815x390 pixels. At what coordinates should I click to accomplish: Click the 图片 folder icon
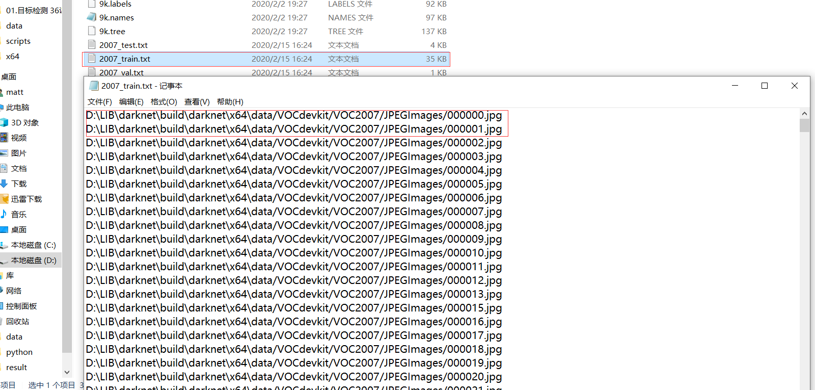click(4, 153)
